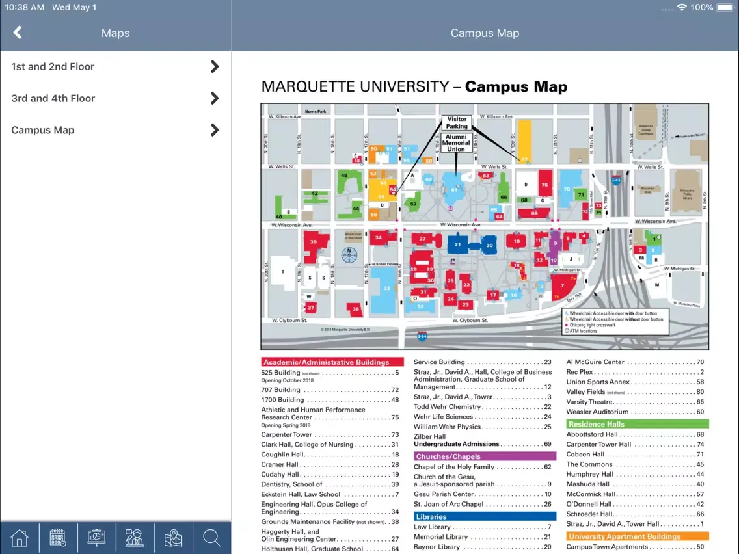Image resolution: width=739 pixels, height=554 pixels.
Task: Tap the 'Union Sports Annex' legend entry
Action: click(x=635, y=382)
